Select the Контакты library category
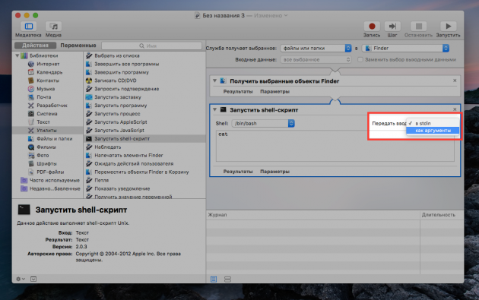Screen dimensions: 479x300 click(x=48, y=81)
